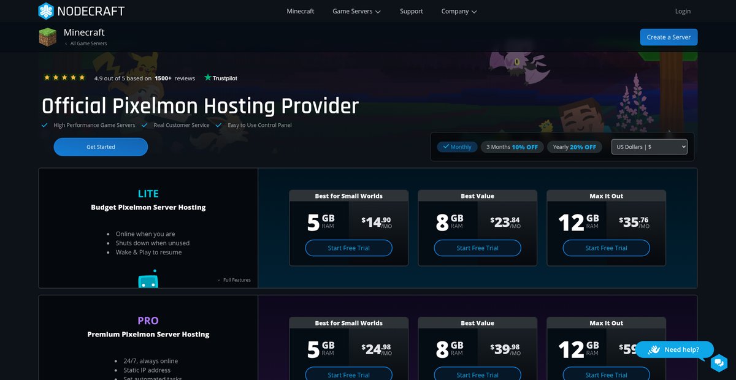
Task: Click Real Customer Service text
Action: pyautogui.click(x=182, y=125)
